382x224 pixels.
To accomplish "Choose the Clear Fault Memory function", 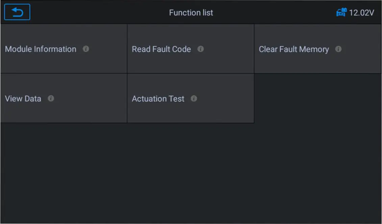I will (x=318, y=49).
